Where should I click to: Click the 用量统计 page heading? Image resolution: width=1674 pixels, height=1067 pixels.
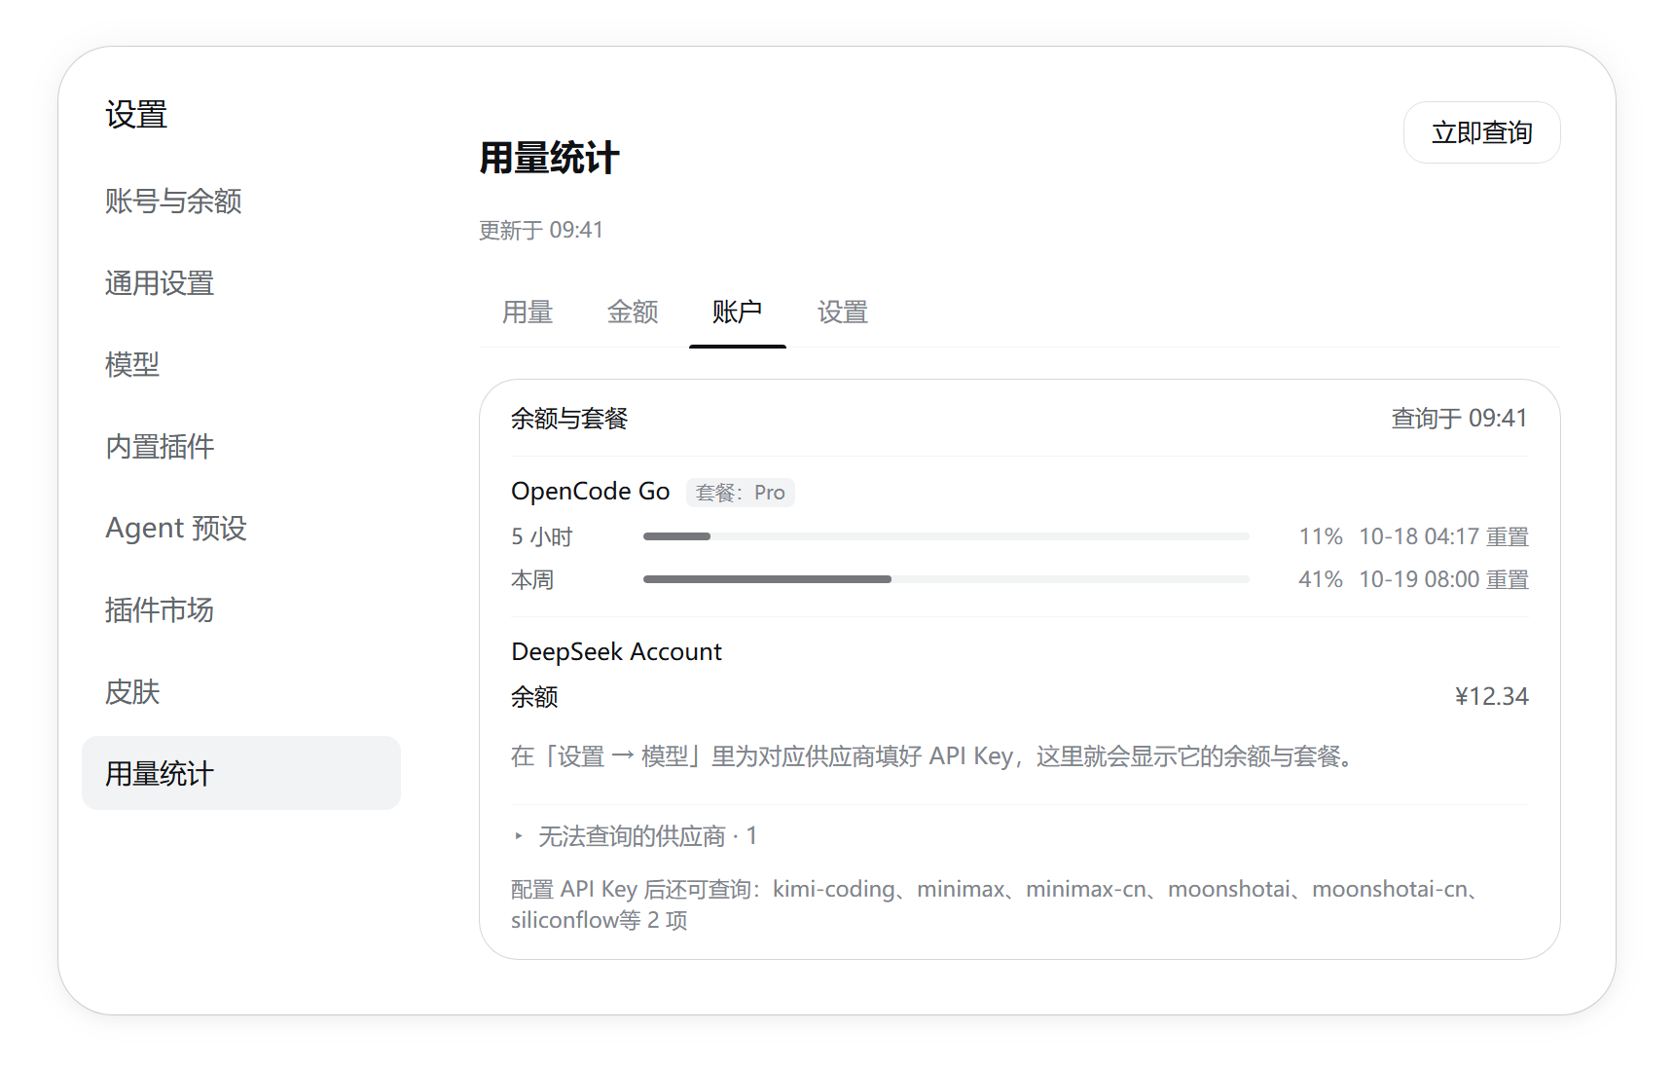coord(549,158)
